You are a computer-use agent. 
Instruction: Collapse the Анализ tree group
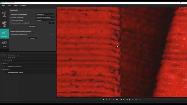pyautogui.click(x=1, y=64)
